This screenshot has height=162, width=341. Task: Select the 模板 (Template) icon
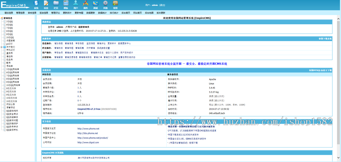66,4
